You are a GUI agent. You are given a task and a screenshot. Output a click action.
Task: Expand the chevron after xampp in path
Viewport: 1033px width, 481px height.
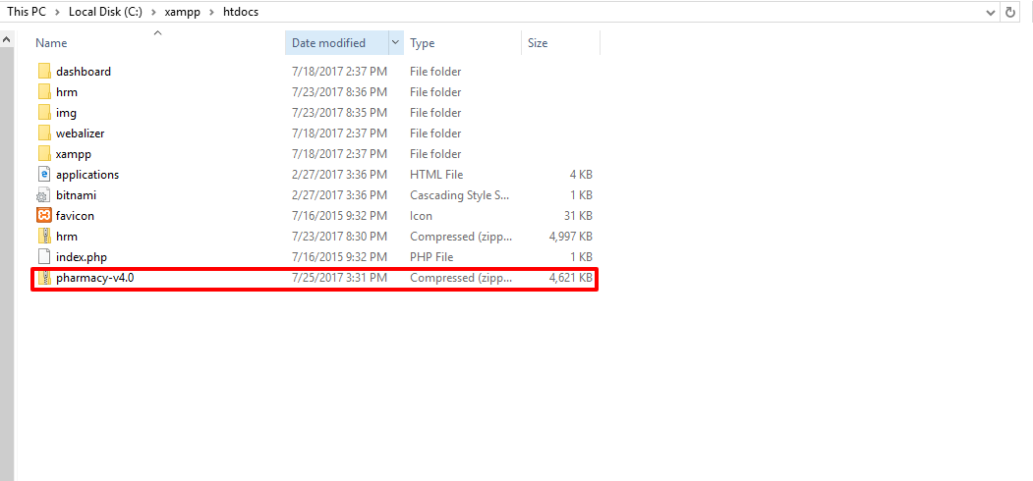pos(210,12)
